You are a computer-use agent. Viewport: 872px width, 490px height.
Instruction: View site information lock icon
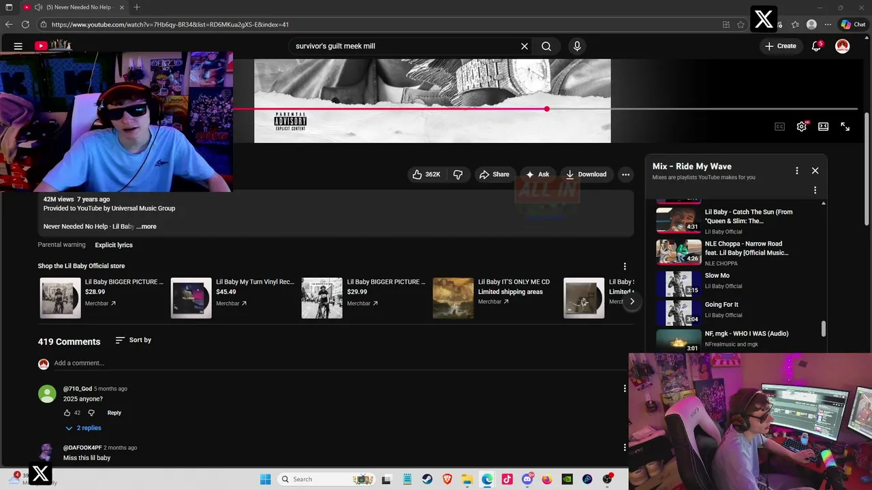coord(44,24)
